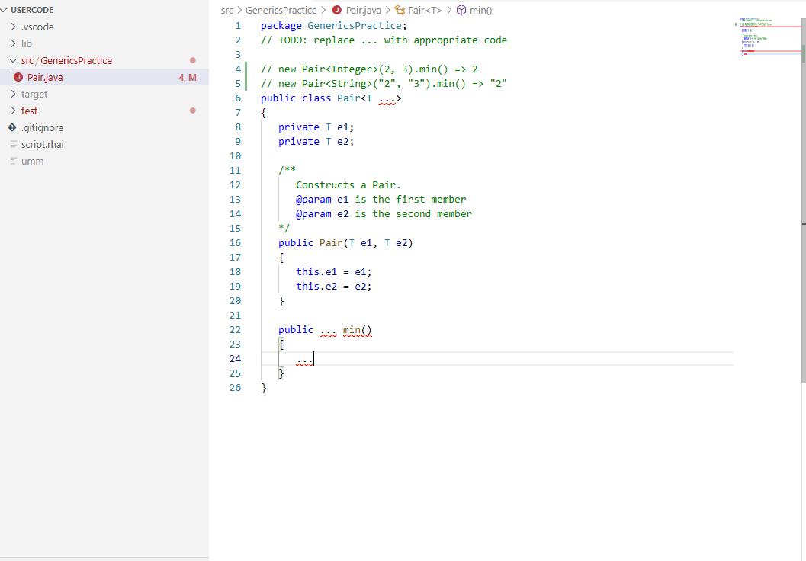The height and width of the screenshot is (561, 806).
Task: Click line number 22 in the editor
Action: pos(235,329)
